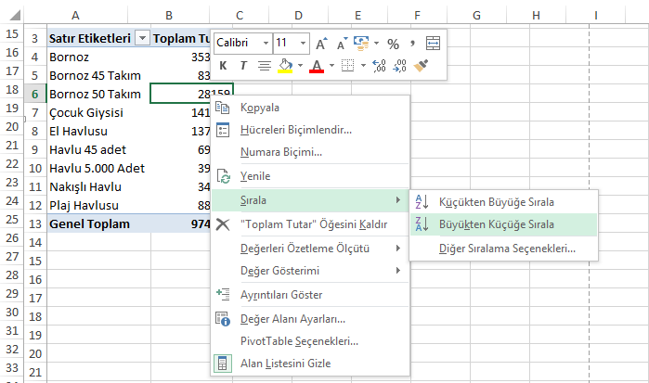Screen dimensions: 649x383
Task: Click Kopyala in the context menu
Action: (260, 108)
